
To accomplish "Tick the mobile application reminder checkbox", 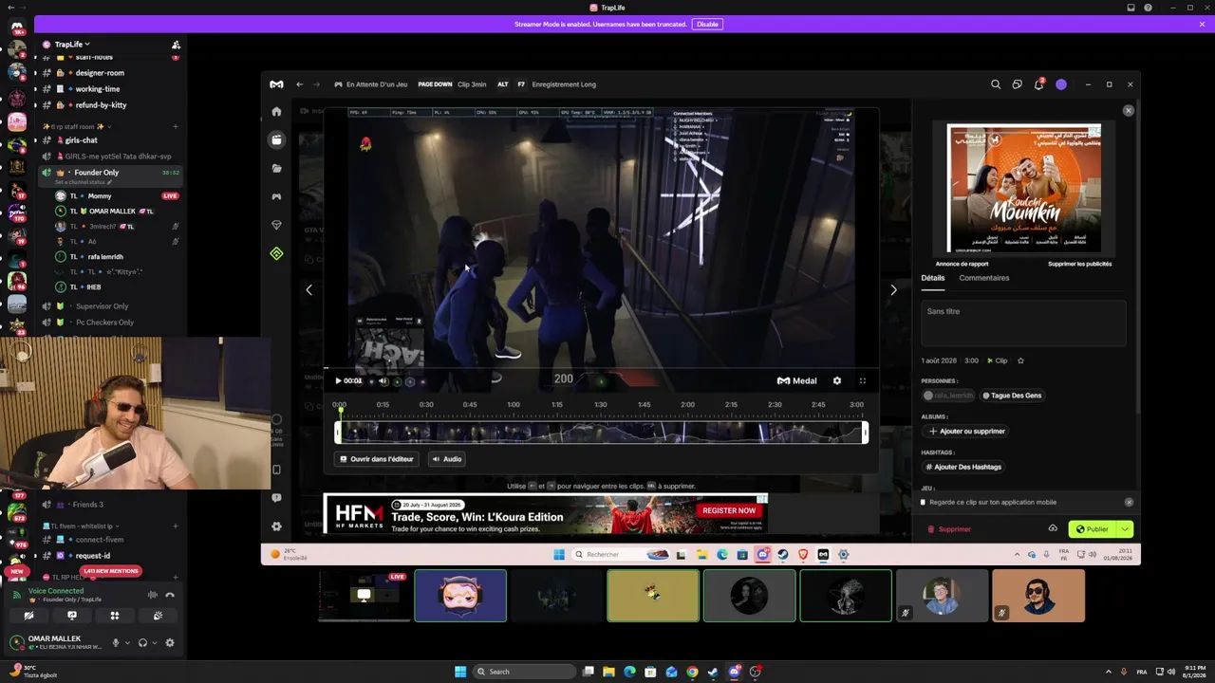I will (923, 502).
